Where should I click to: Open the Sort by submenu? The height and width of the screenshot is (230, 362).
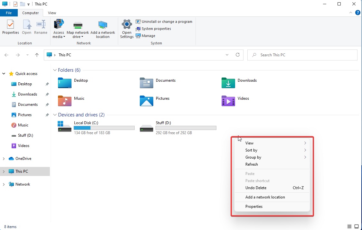coord(272,150)
